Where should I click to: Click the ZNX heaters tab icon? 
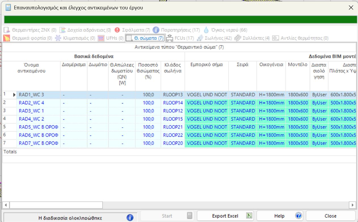coord(7,30)
